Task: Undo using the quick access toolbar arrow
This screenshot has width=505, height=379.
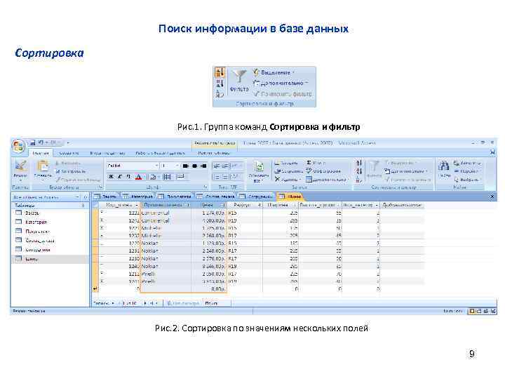Action: pyautogui.click(x=41, y=142)
